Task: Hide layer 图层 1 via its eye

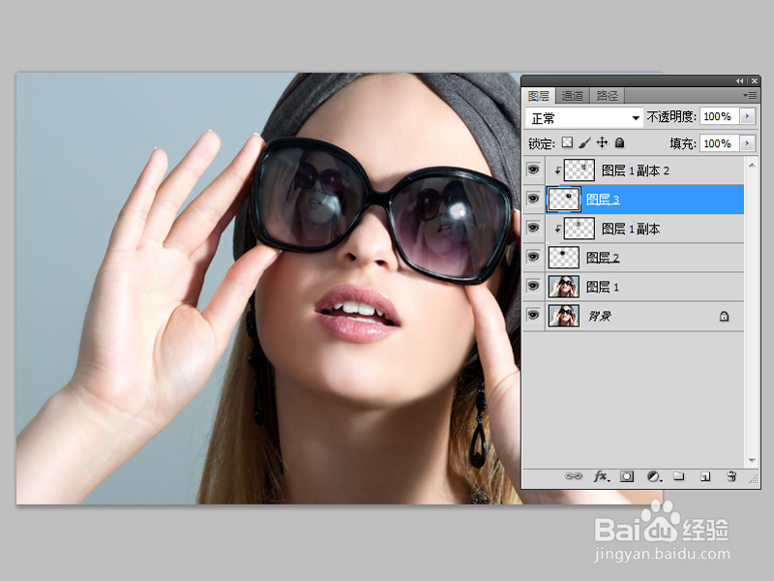Action: (534, 286)
